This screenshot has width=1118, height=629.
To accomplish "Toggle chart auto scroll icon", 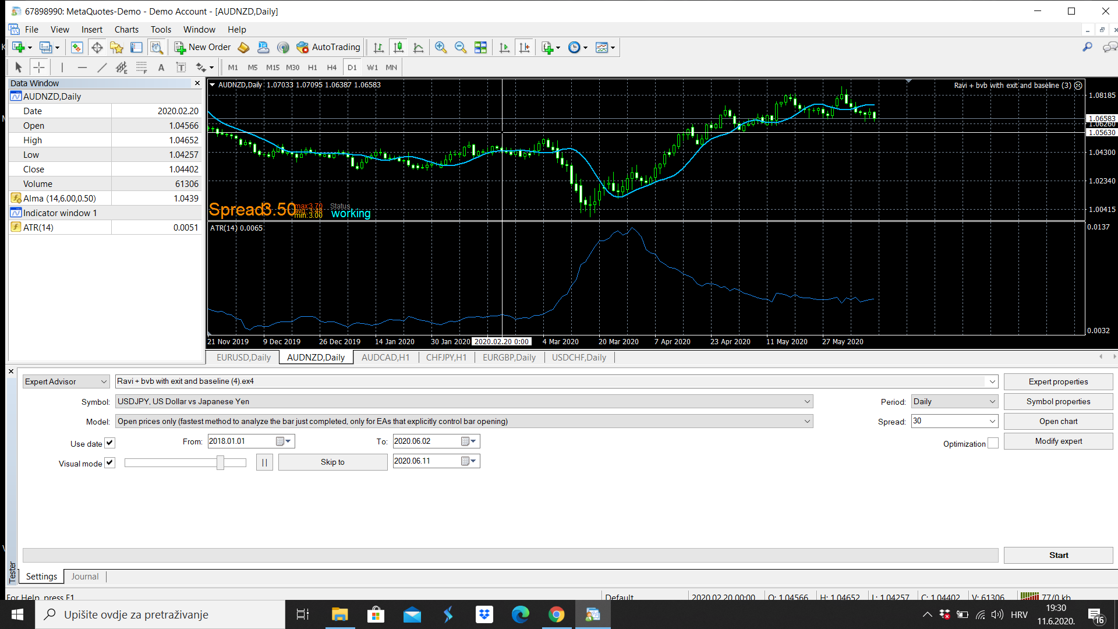I will click(x=504, y=48).
